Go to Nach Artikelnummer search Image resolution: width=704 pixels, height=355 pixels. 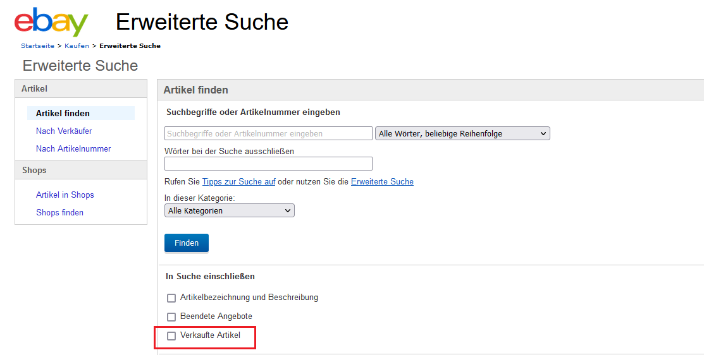73,149
